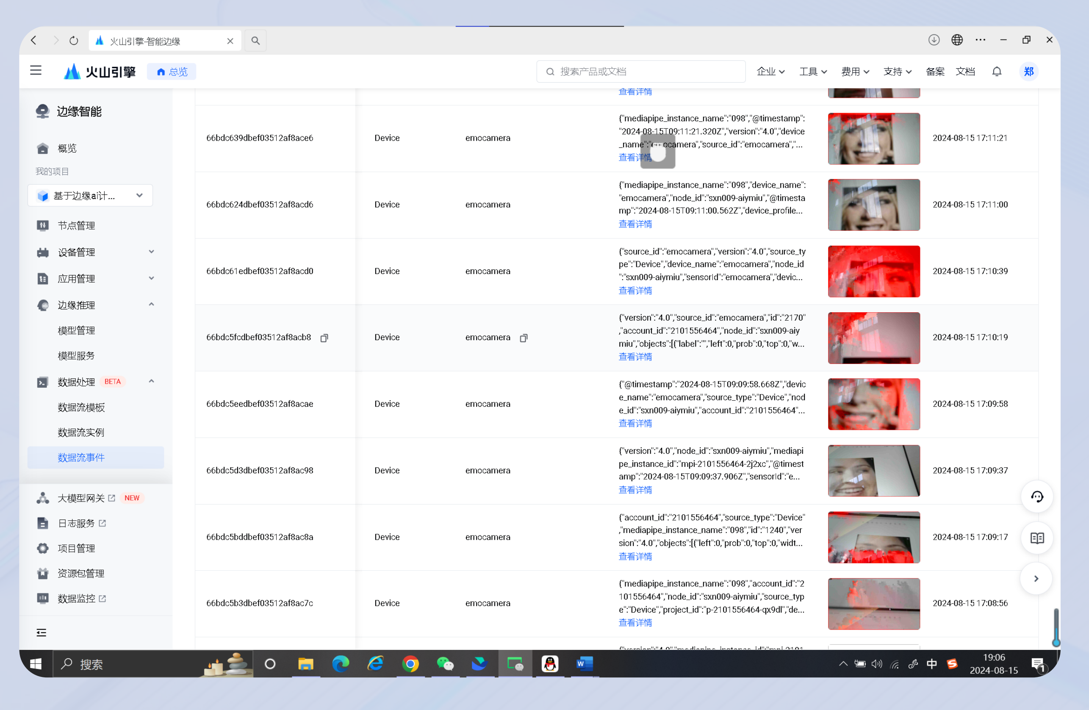Click the browser download icon
The height and width of the screenshot is (710, 1089).
point(934,40)
